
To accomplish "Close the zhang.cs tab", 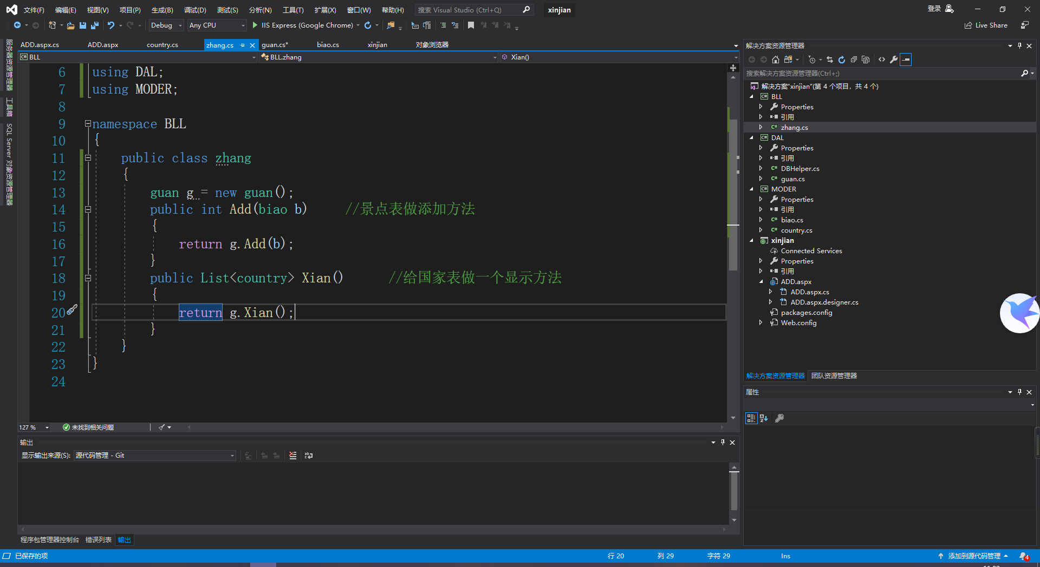I will [252, 45].
